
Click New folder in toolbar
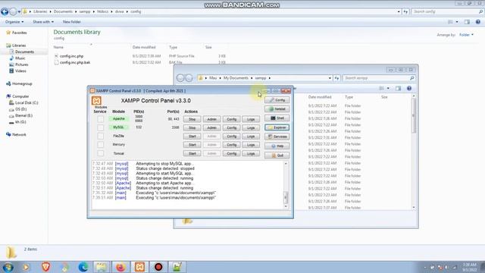point(72,22)
